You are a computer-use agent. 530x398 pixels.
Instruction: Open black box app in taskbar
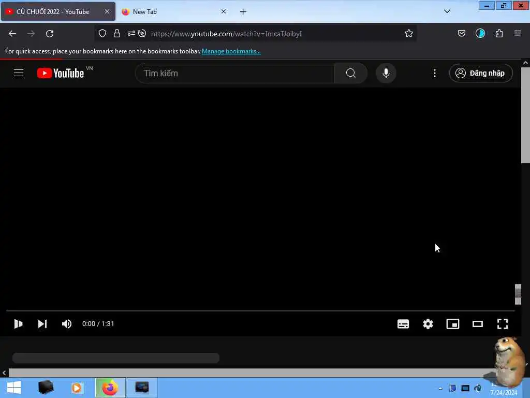pyautogui.click(x=46, y=388)
